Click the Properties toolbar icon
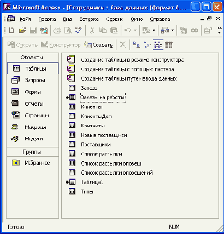 point(208,30)
